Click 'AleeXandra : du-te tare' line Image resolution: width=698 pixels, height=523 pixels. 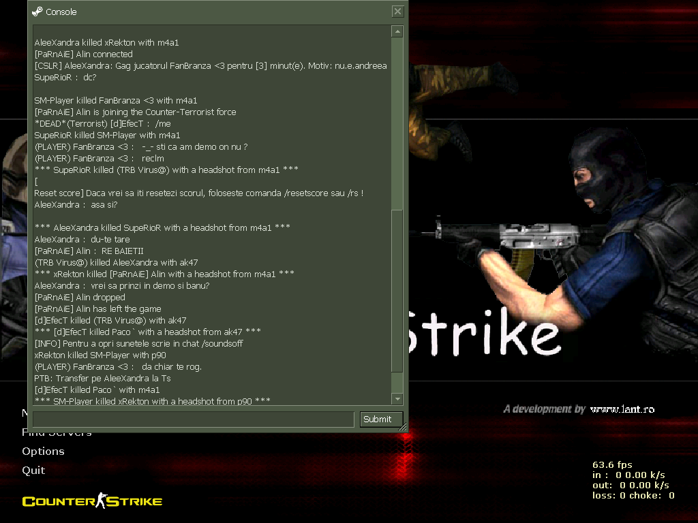82,239
